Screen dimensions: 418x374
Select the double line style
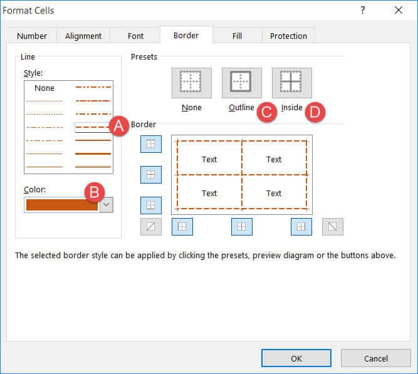pyautogui.click(x=93, y=167)
